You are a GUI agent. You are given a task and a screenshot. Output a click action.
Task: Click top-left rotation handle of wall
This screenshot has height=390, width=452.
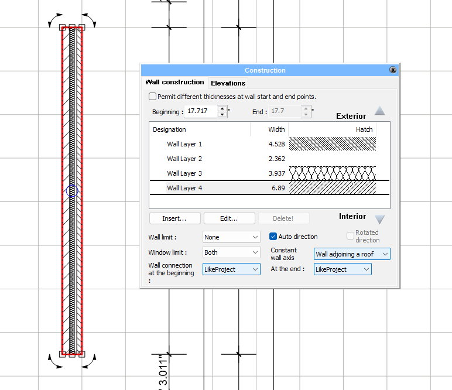[55, 20]
